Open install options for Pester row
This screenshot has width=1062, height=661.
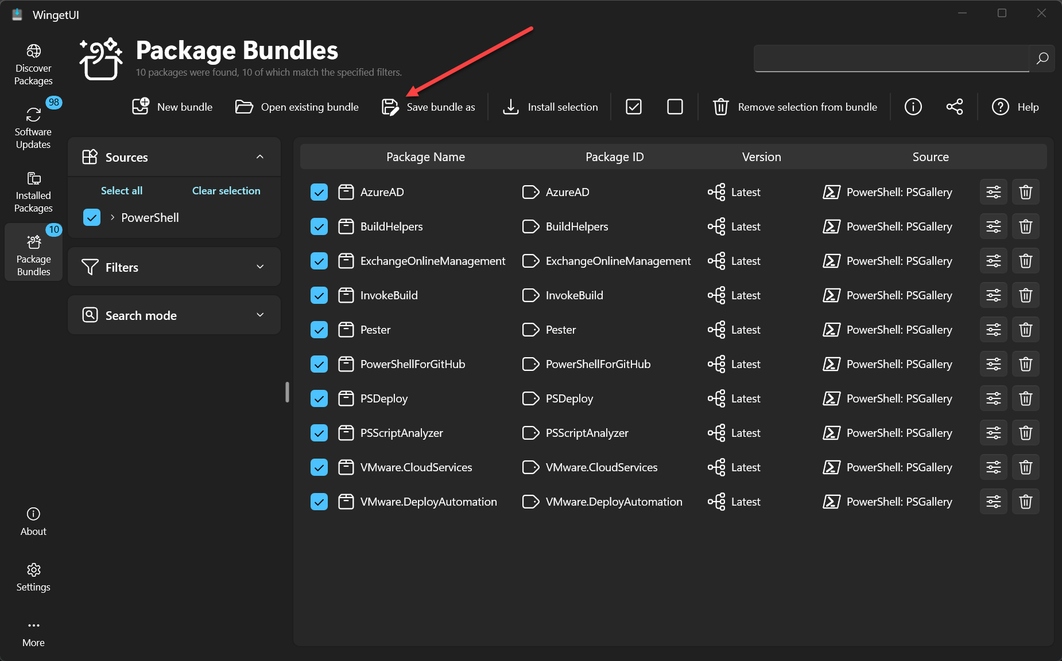(993, 330)
